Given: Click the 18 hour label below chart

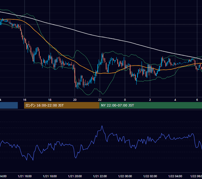Looking at the screenshot, I should 50,100.
